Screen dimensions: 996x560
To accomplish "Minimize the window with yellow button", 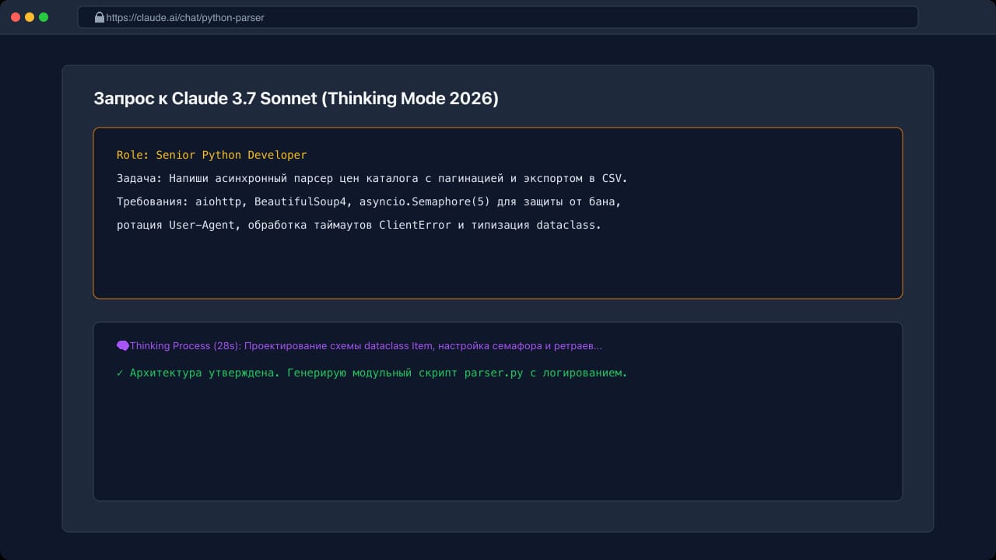I will (x=30, y=17).
